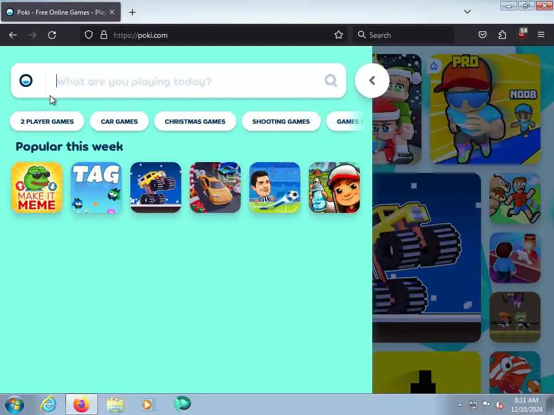Open Windows Media Player from taskbar
Screen dimensions: 554x415
[x=148, y=404]
